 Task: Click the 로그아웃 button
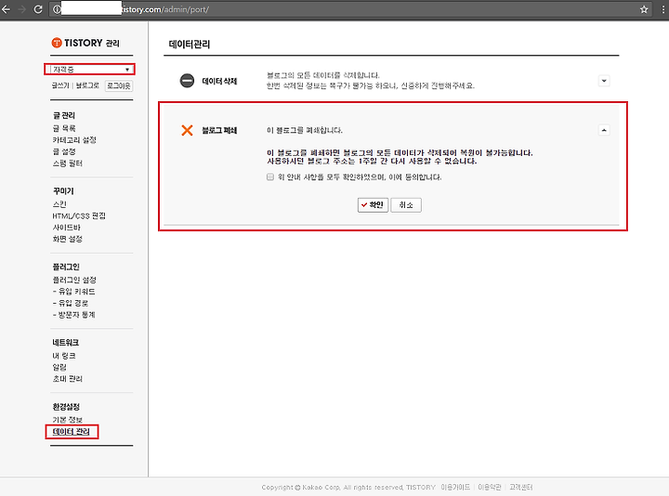[119, 85]
